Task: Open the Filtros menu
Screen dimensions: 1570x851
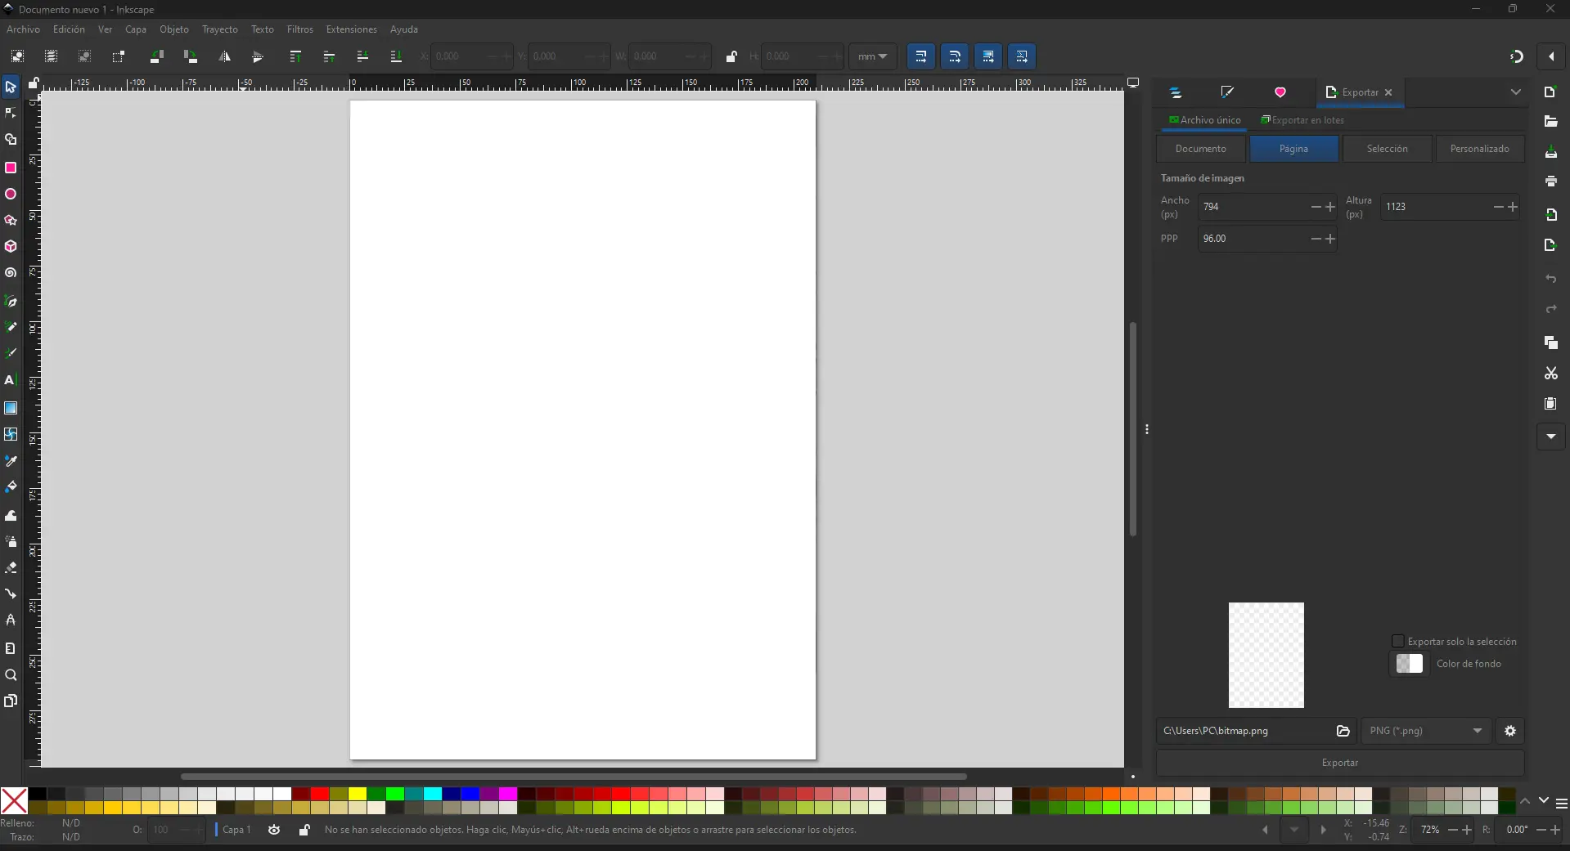Action: [299, 29]
